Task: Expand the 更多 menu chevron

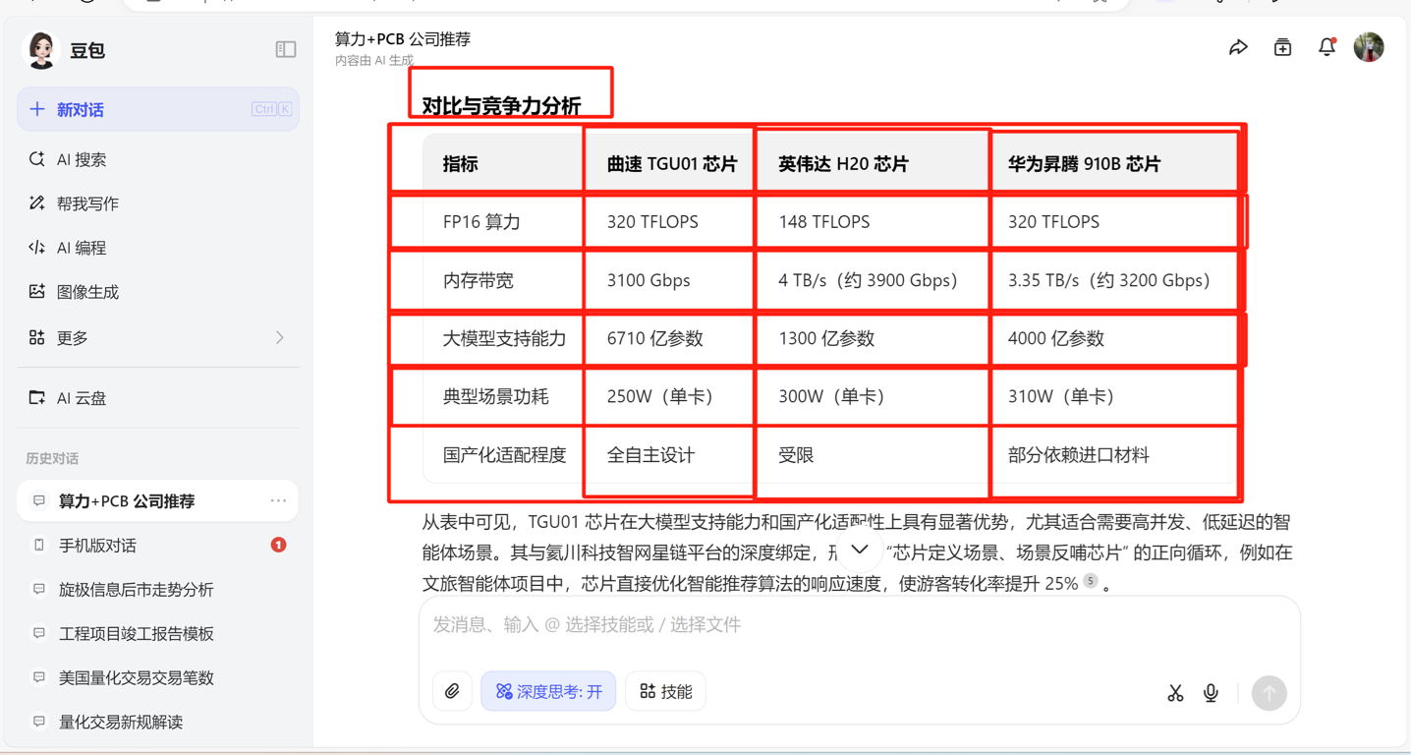Action: click(x=280, y=337)
